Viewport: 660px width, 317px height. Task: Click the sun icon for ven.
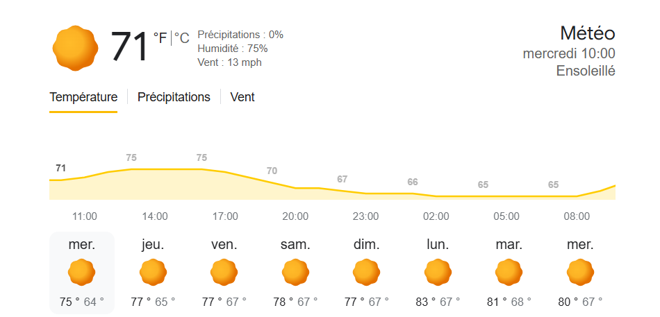pos(224,272)
